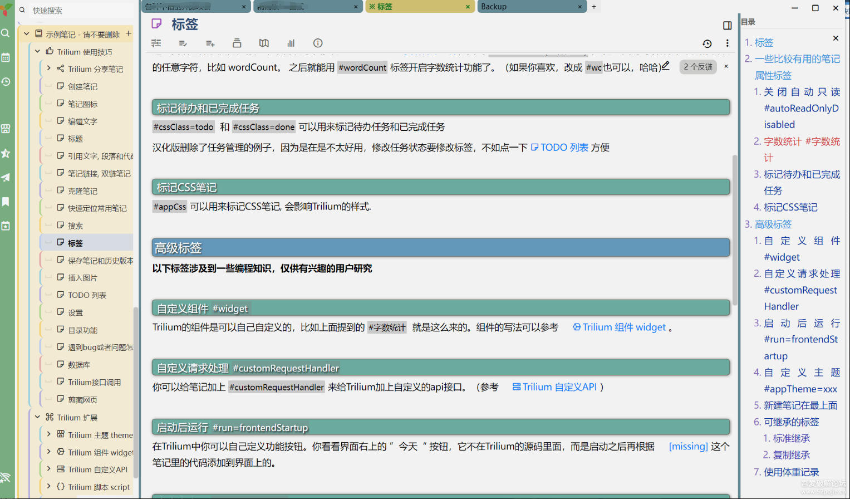The width and height of the screenshot is (850, 499).
Task: Toggle the right pane with split-panel icon
Action: [x=727, y=25]
